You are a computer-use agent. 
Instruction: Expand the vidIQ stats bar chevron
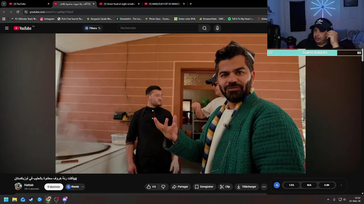[341, 185]
